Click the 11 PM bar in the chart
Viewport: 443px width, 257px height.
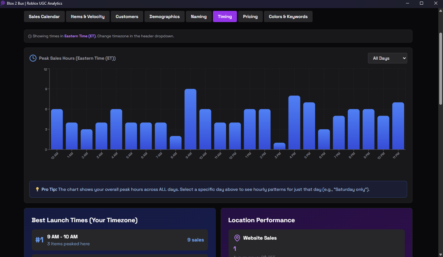398,126
